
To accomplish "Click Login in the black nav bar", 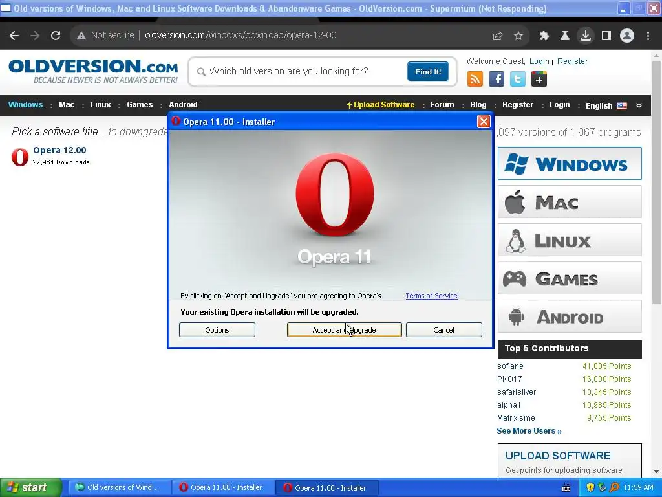I will [x=559, y=105].
